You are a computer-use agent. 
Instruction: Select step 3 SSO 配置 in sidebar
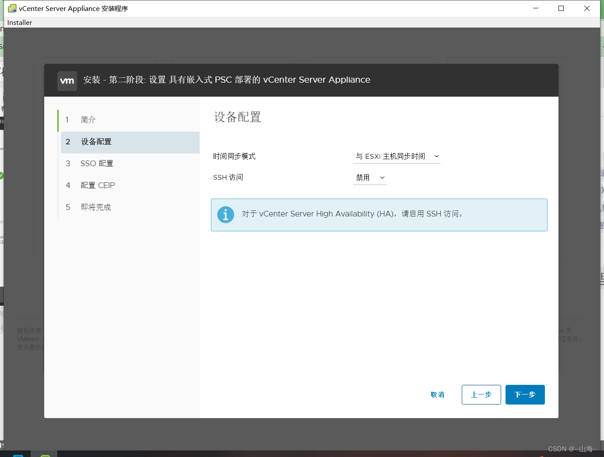pyautogui.click(x=129, y=164)
